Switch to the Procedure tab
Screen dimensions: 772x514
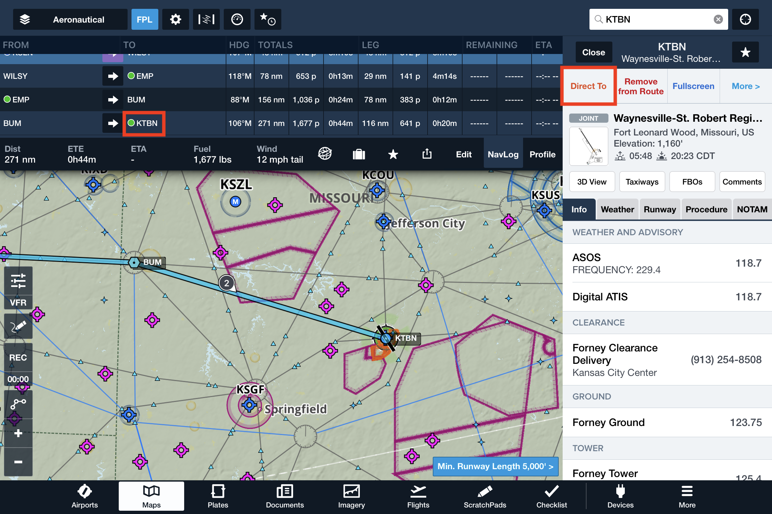tap(707, 209)
